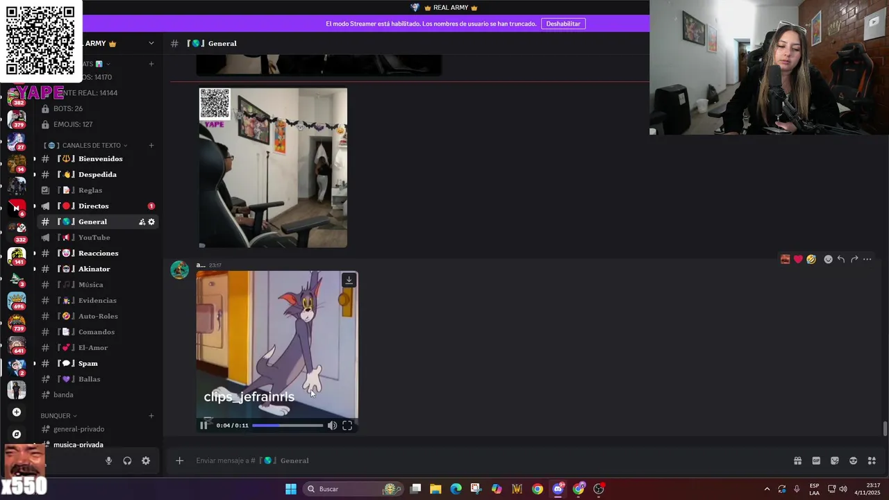Open the hallway image thumbnail
Screen dimensions: 889x500
[273, 167]
